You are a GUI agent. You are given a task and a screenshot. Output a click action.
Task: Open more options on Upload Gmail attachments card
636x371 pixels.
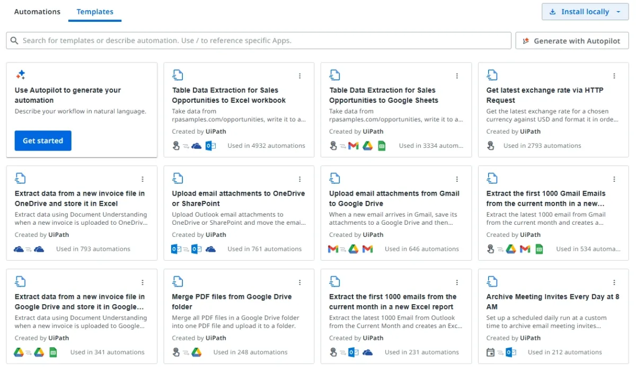click(457, 179)
